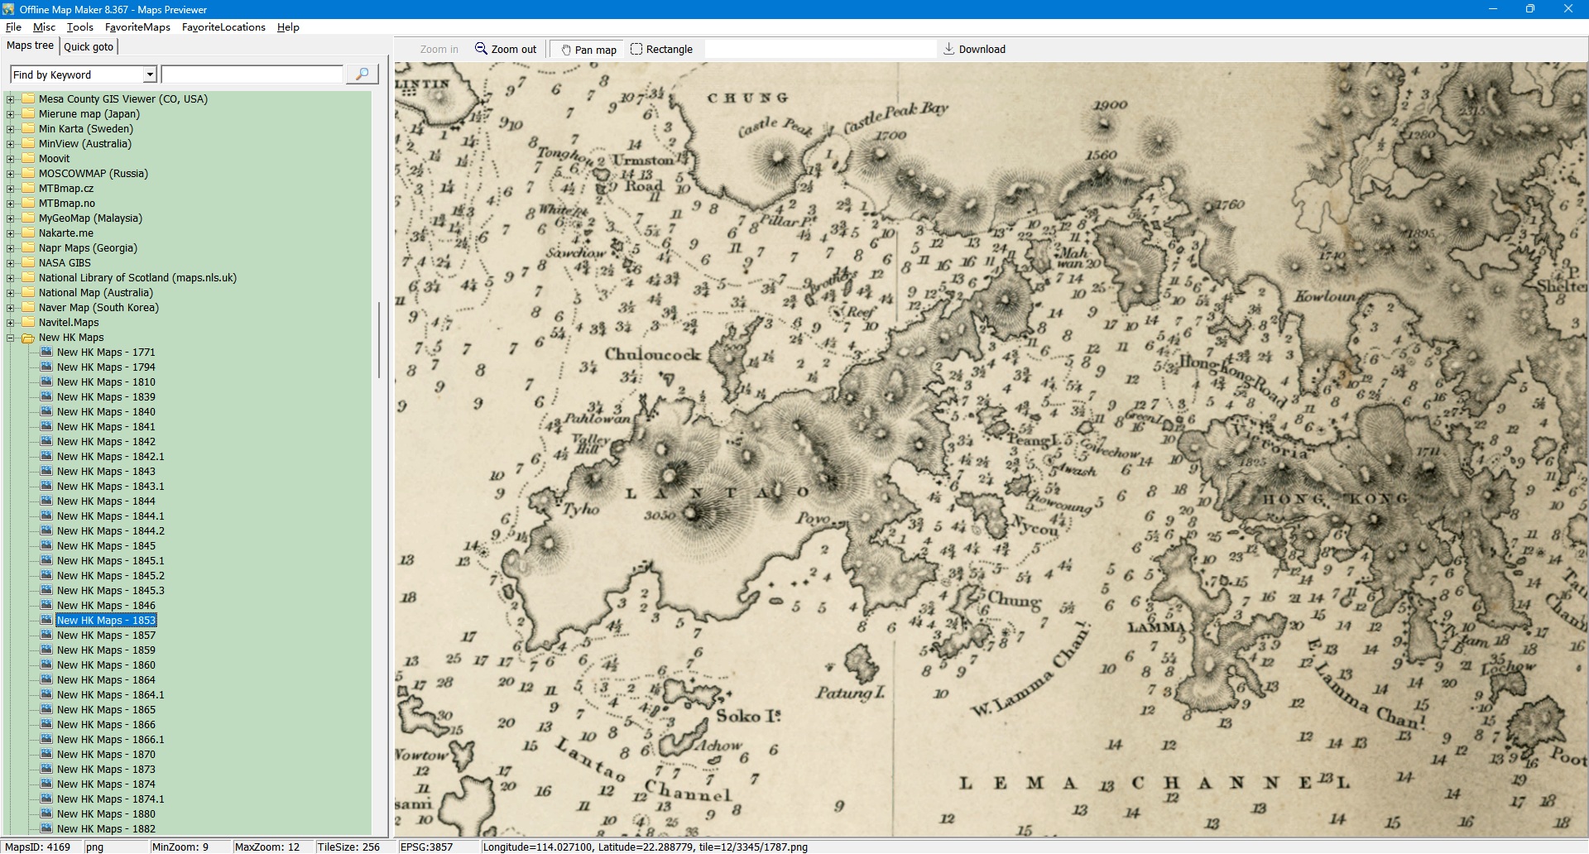Switch to the Quick goto tab
The image size is (1589, 854).
[x=89, y=46]
